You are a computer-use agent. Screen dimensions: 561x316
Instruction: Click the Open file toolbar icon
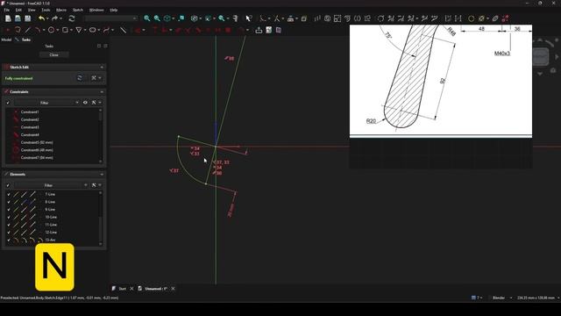(x=18, y=18)
